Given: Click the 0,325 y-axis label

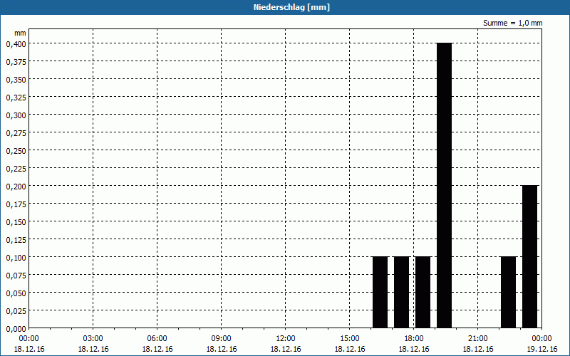Looking at the screenshot, I should (16, 98).
